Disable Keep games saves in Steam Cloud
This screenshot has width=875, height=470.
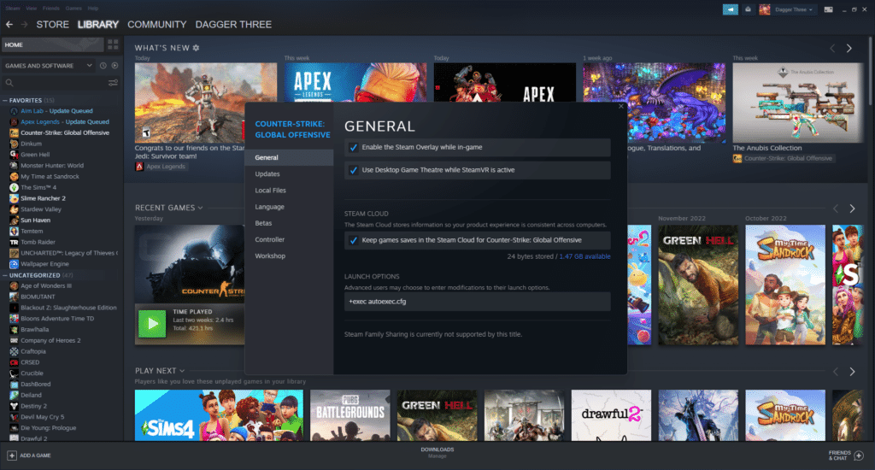coord(354,241)
